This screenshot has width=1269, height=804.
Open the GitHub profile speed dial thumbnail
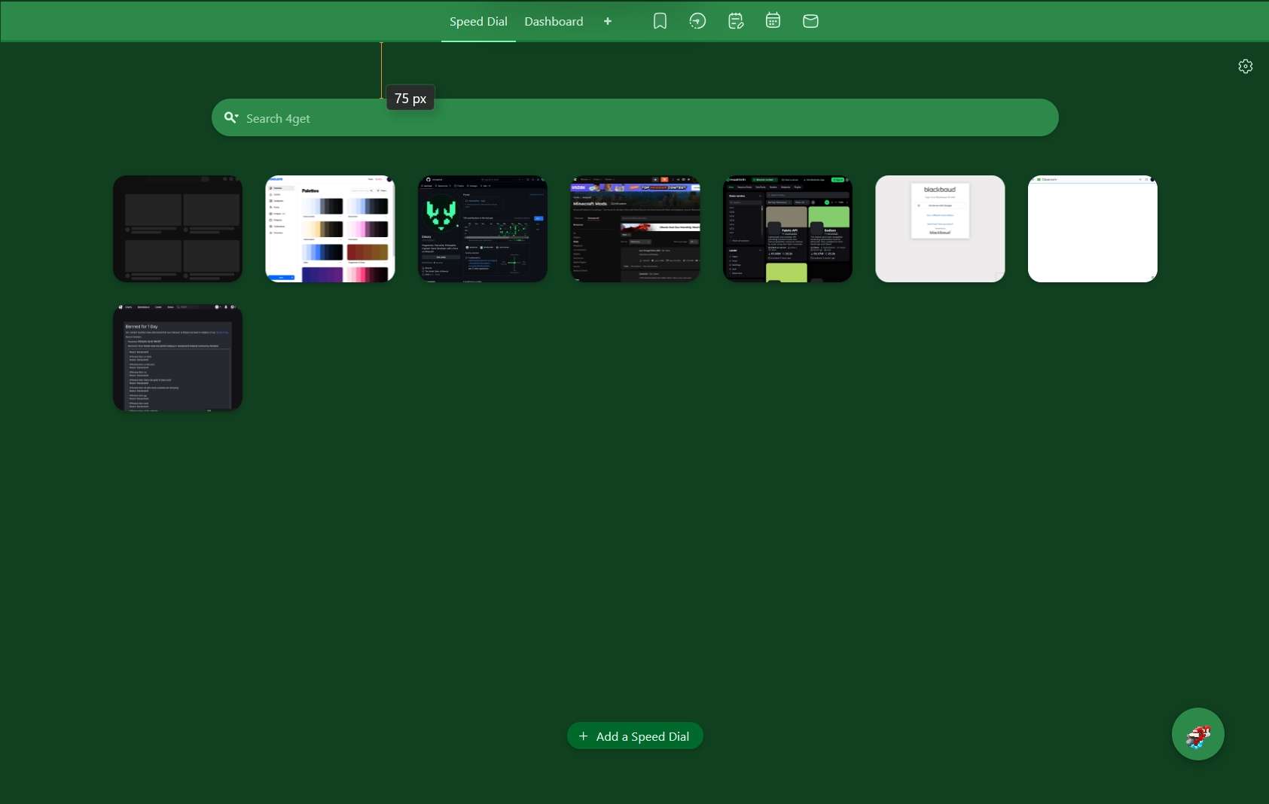(483, 229)
